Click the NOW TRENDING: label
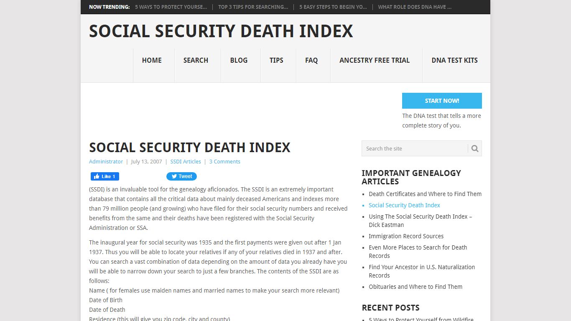 tap(110, 7)
